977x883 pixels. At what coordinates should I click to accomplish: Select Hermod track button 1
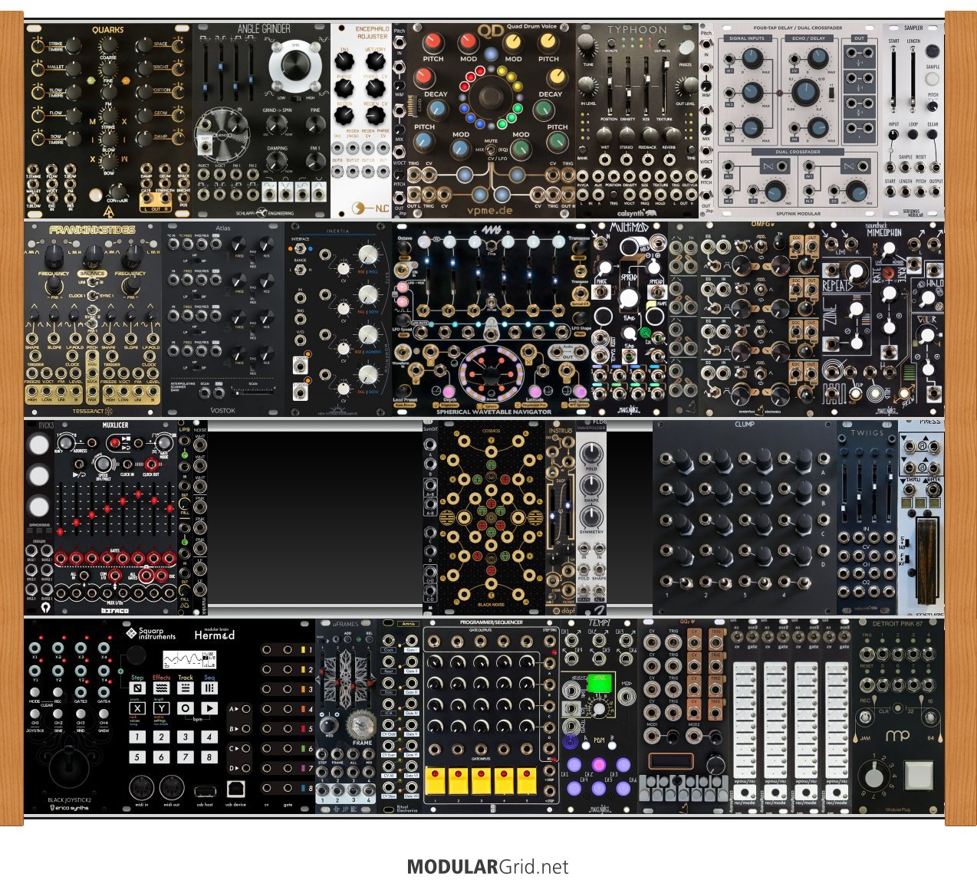(x=137, y=737)
